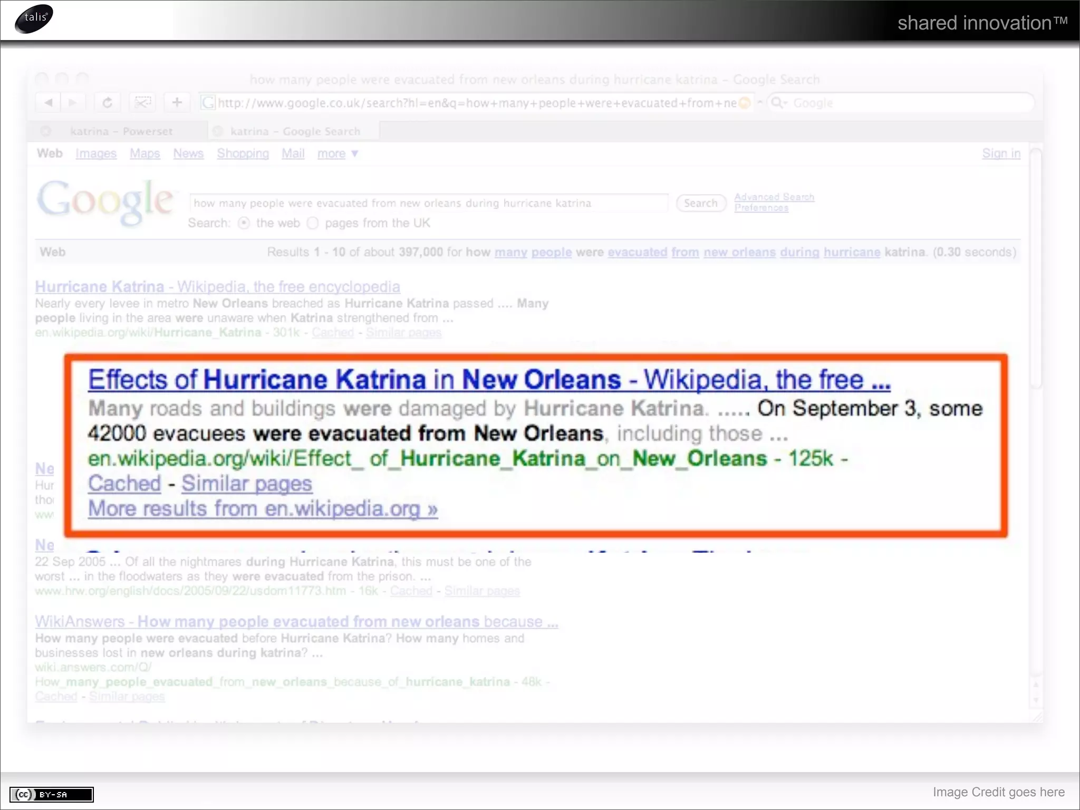Open the WikiAnswers result about evacuated people
Viewport: 1080px width, 810px height.
tap(296, 622)
